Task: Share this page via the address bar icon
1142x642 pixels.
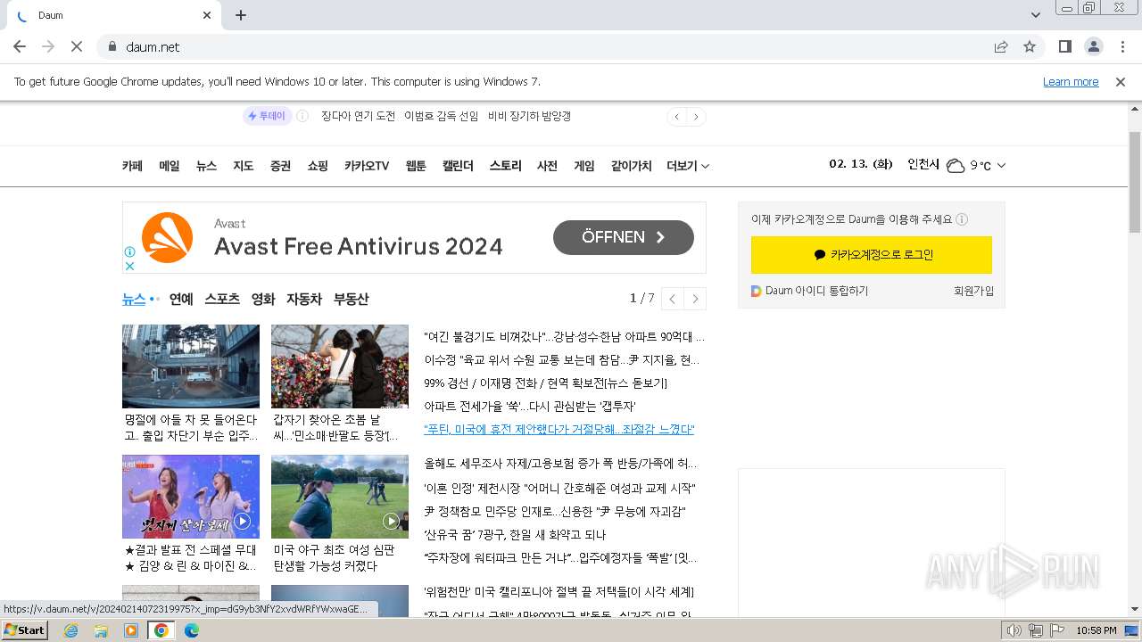Action: [x=1001, y=46]
